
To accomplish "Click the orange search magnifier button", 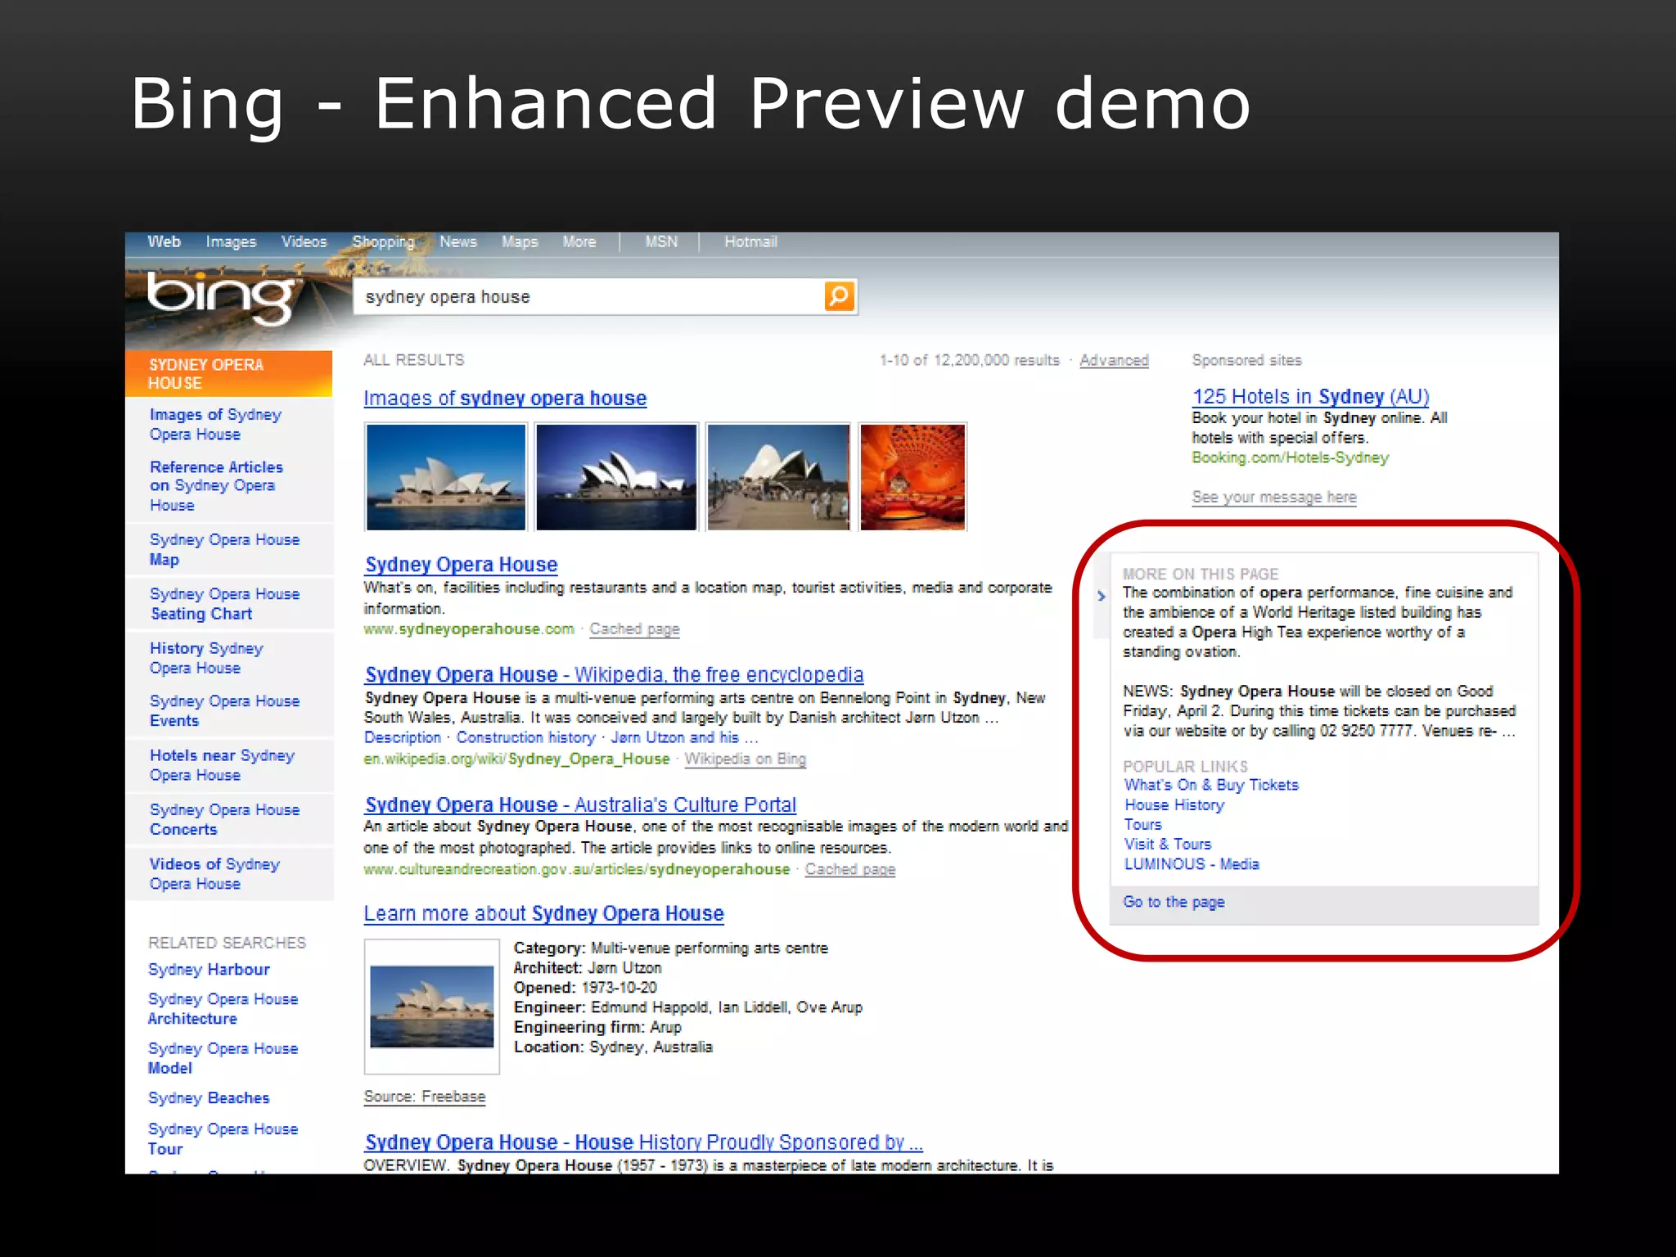I will click(839, 296).
